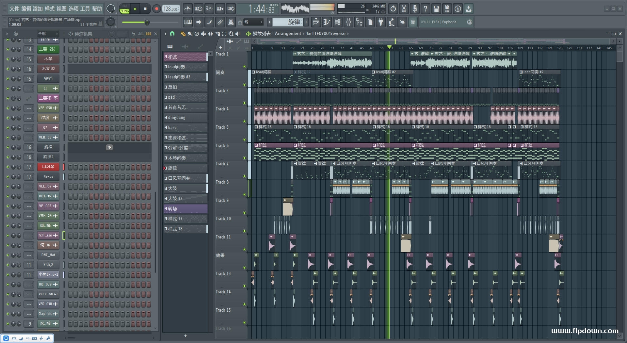This screenshot has height=343, width=627.
Task: Click the metronome toggle icon
Action: tap(187, 9)
